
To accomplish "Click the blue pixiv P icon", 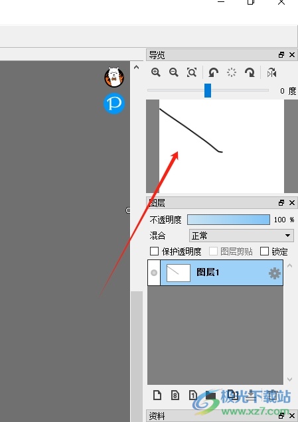I will pyautogui.click(x=114, y=104).
